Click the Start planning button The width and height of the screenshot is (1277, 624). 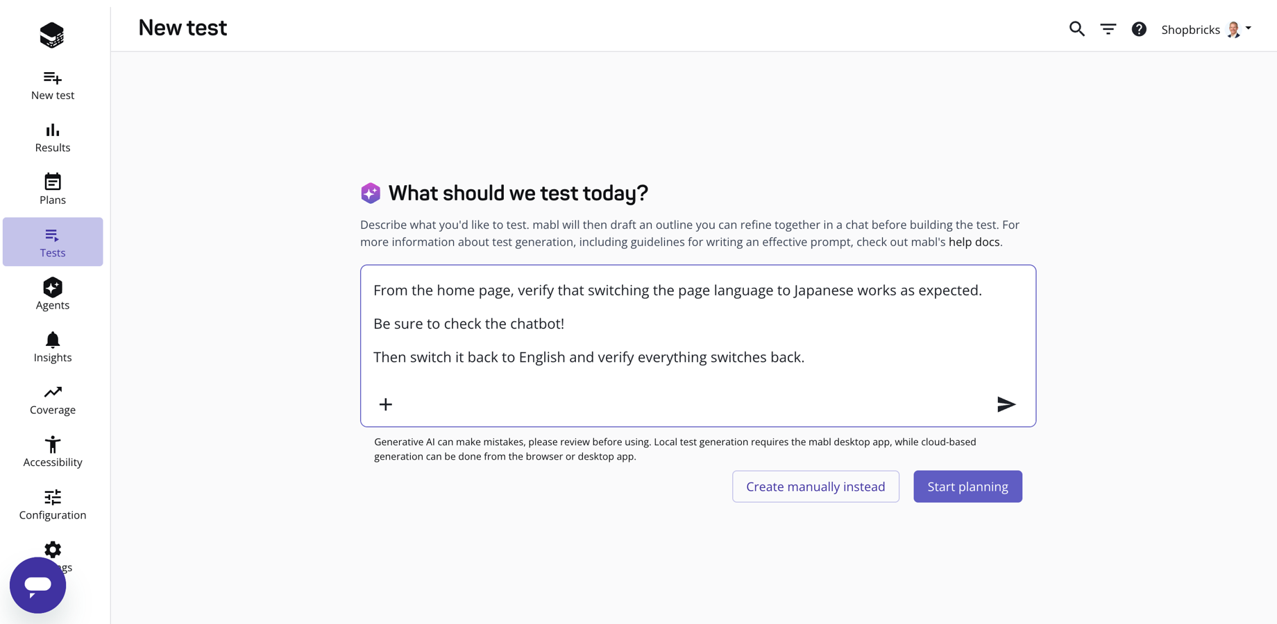tap(967, 486)
